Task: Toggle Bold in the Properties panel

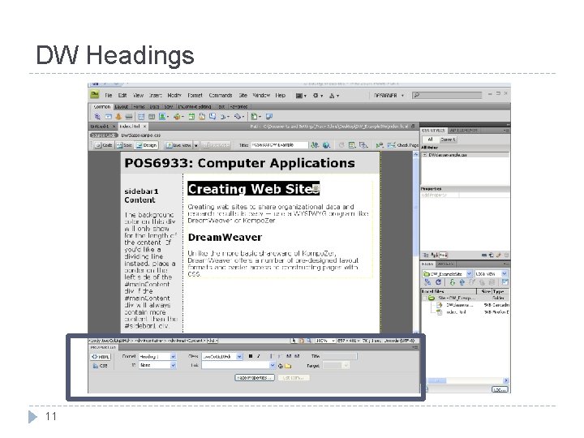Action: click(251, 356)
